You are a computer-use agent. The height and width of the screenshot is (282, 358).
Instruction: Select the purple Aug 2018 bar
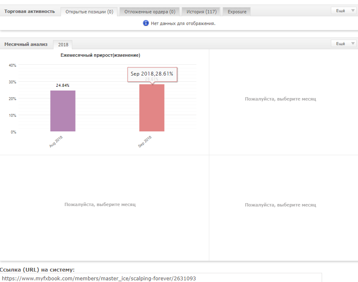[x=63, y=111]
